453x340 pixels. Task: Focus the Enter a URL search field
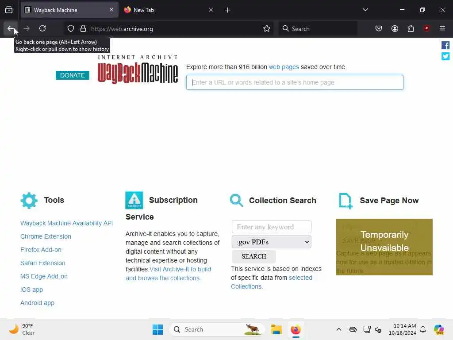(295, 82)
